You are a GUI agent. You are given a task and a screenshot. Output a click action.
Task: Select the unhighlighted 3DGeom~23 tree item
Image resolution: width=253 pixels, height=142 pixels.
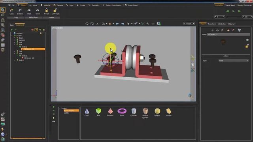pos(29,58)
